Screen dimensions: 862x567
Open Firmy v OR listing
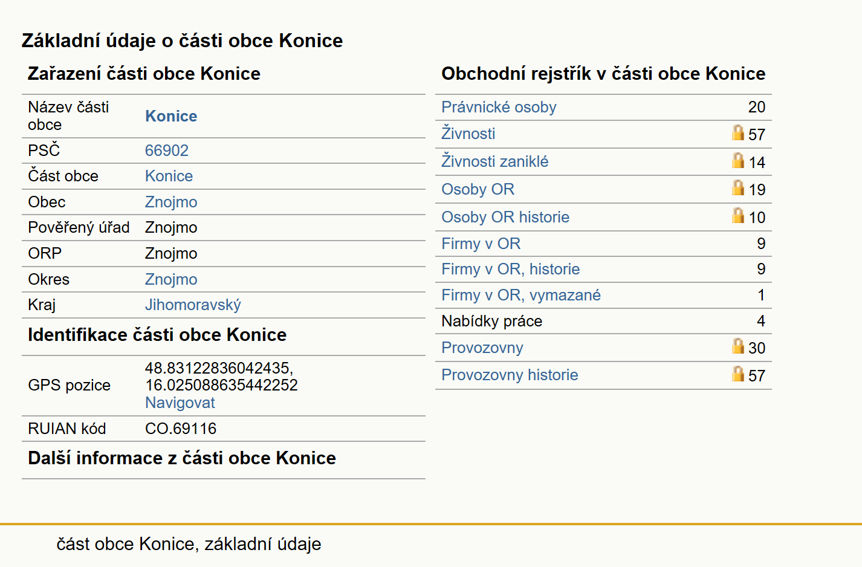pyautogui.click(x=481, y=244)
